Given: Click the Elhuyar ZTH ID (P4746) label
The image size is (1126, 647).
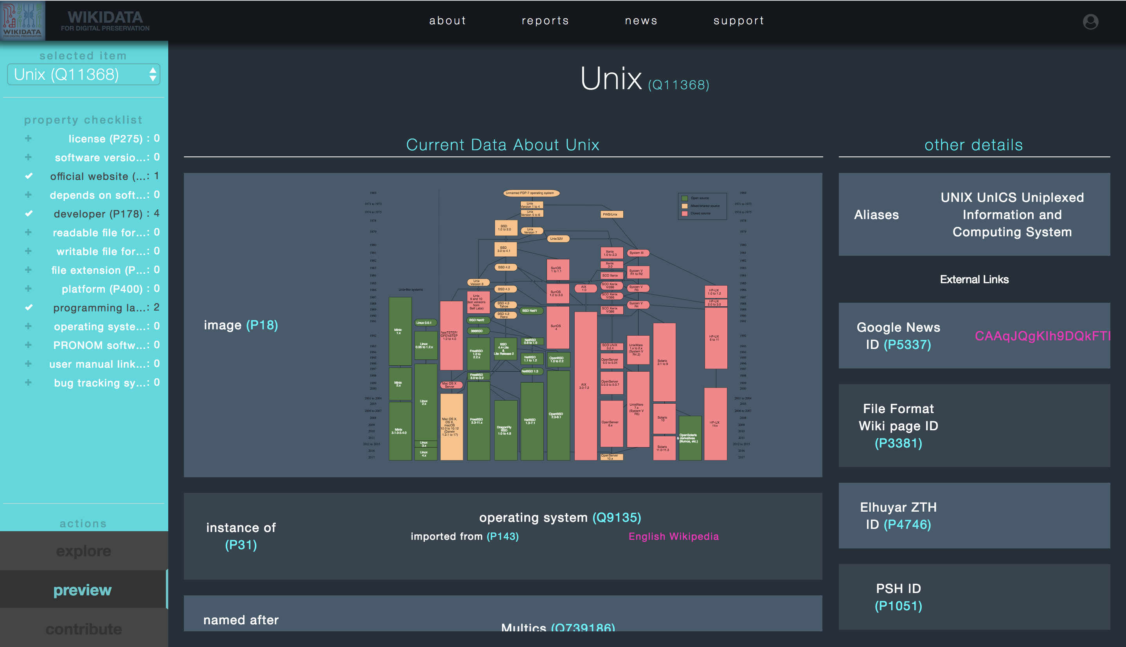Looking at the screenshot, I should [898, 516].
